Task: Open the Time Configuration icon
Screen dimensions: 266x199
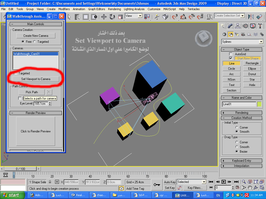Action: (x=237, y=188)
